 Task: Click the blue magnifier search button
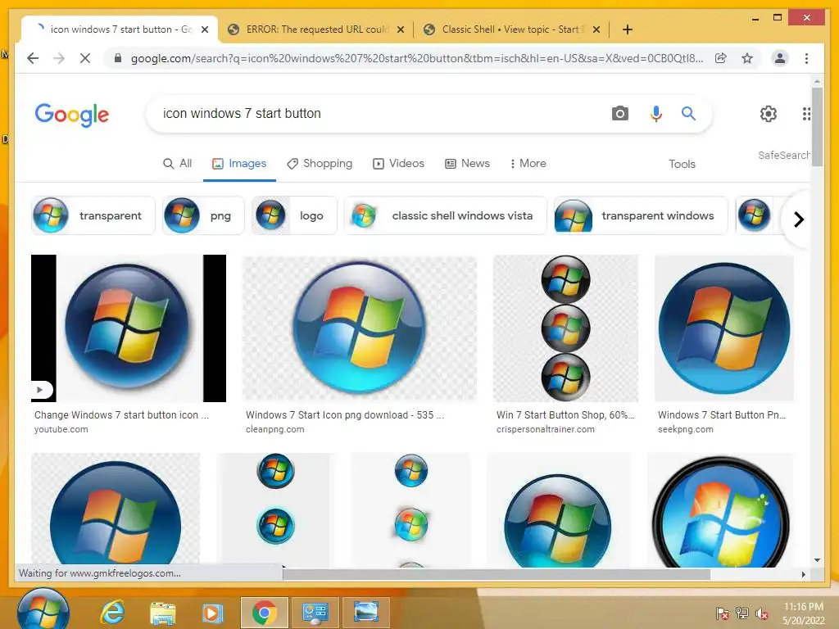[x=688, y=113]
